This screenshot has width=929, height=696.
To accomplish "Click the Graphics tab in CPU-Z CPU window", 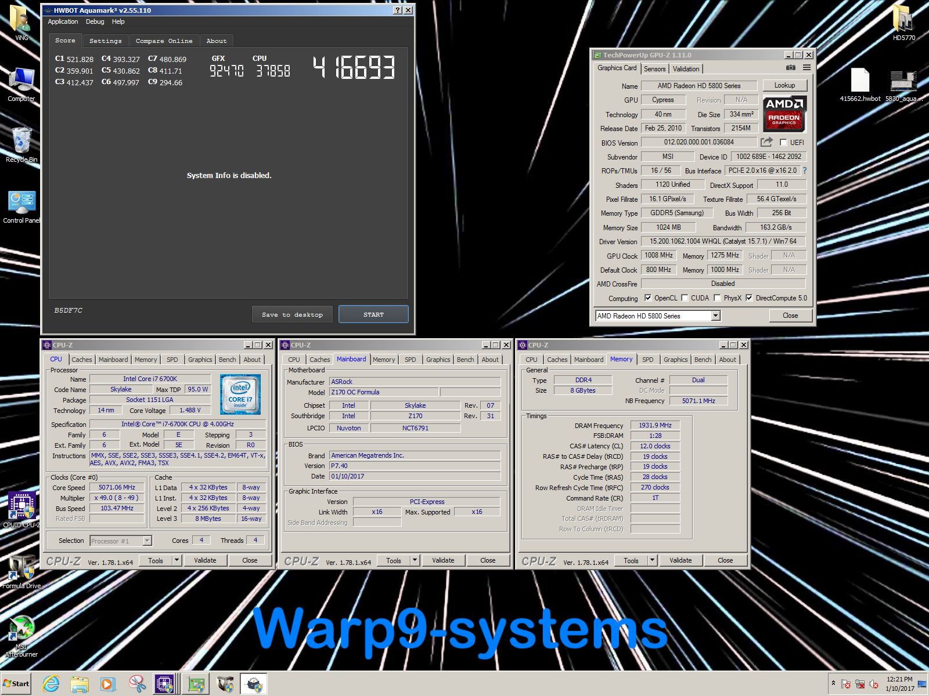I will tap(200, 360).
